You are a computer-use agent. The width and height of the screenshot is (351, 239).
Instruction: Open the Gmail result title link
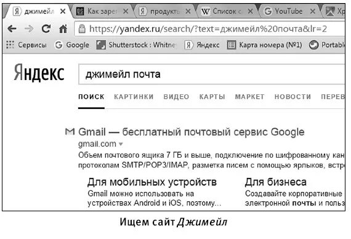pyautogui.click(x=192, y=132)
